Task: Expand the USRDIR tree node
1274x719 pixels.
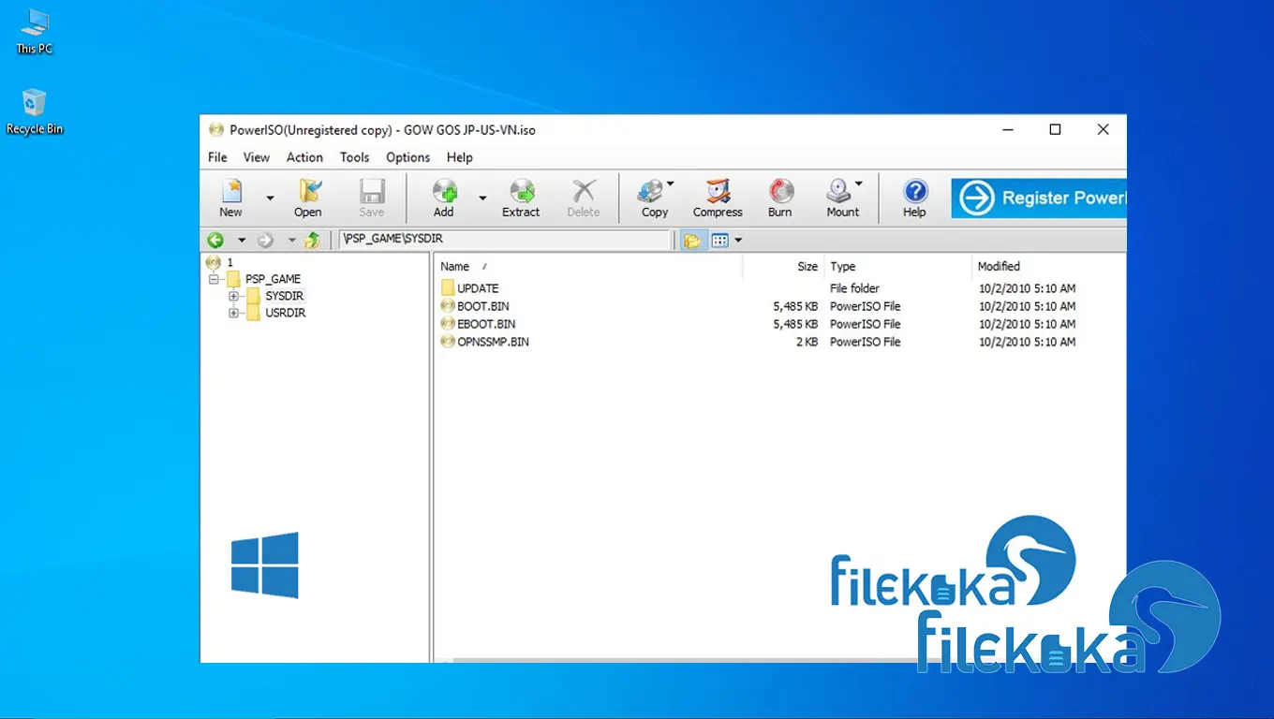Action: tap(233, 313)
